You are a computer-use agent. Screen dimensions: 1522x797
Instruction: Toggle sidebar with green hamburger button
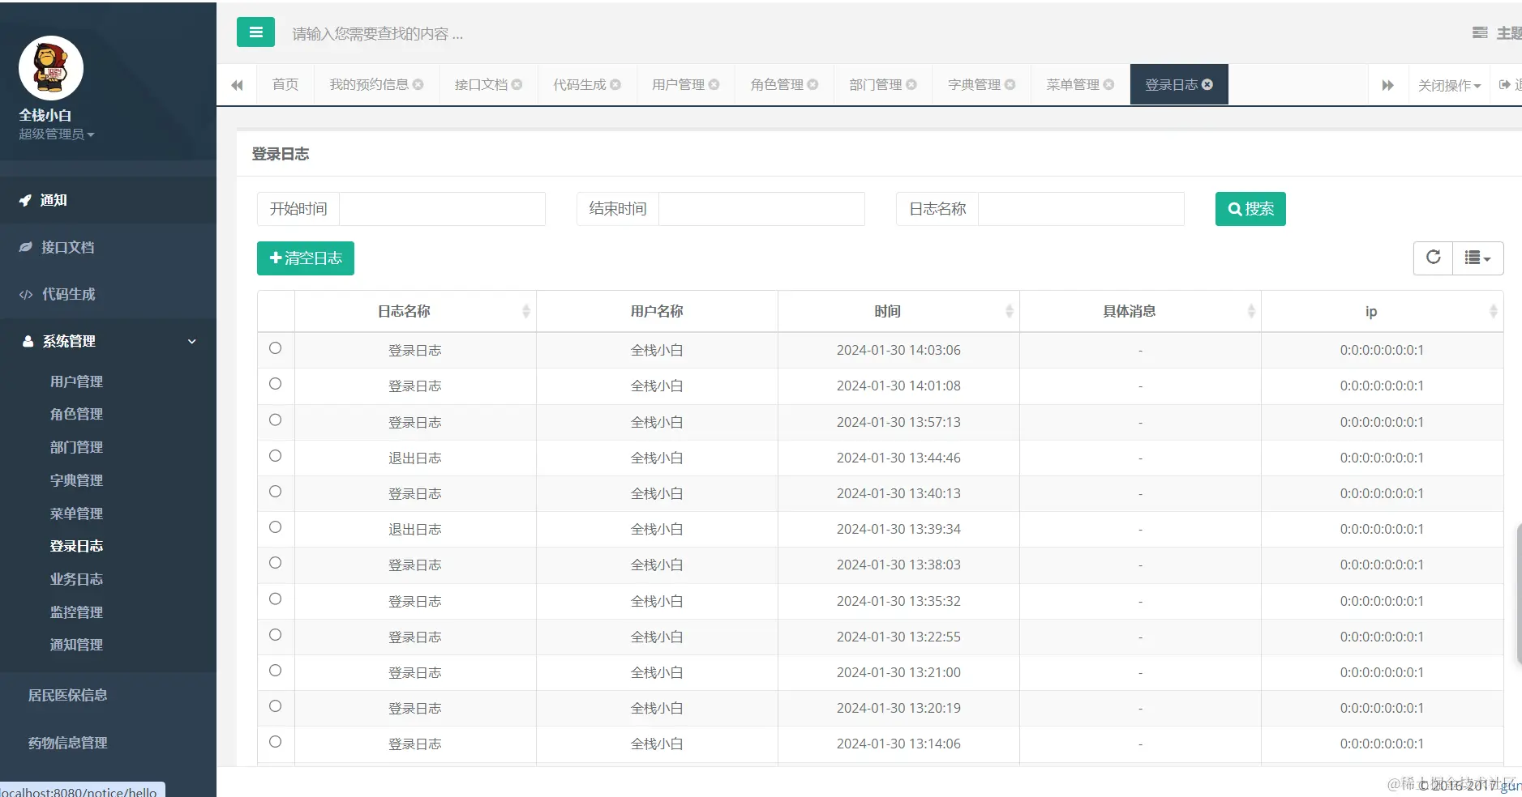click(x=255, y=32)
